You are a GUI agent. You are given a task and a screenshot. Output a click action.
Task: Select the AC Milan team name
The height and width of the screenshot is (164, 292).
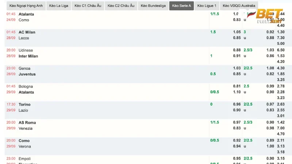click(x=27, y=32)
